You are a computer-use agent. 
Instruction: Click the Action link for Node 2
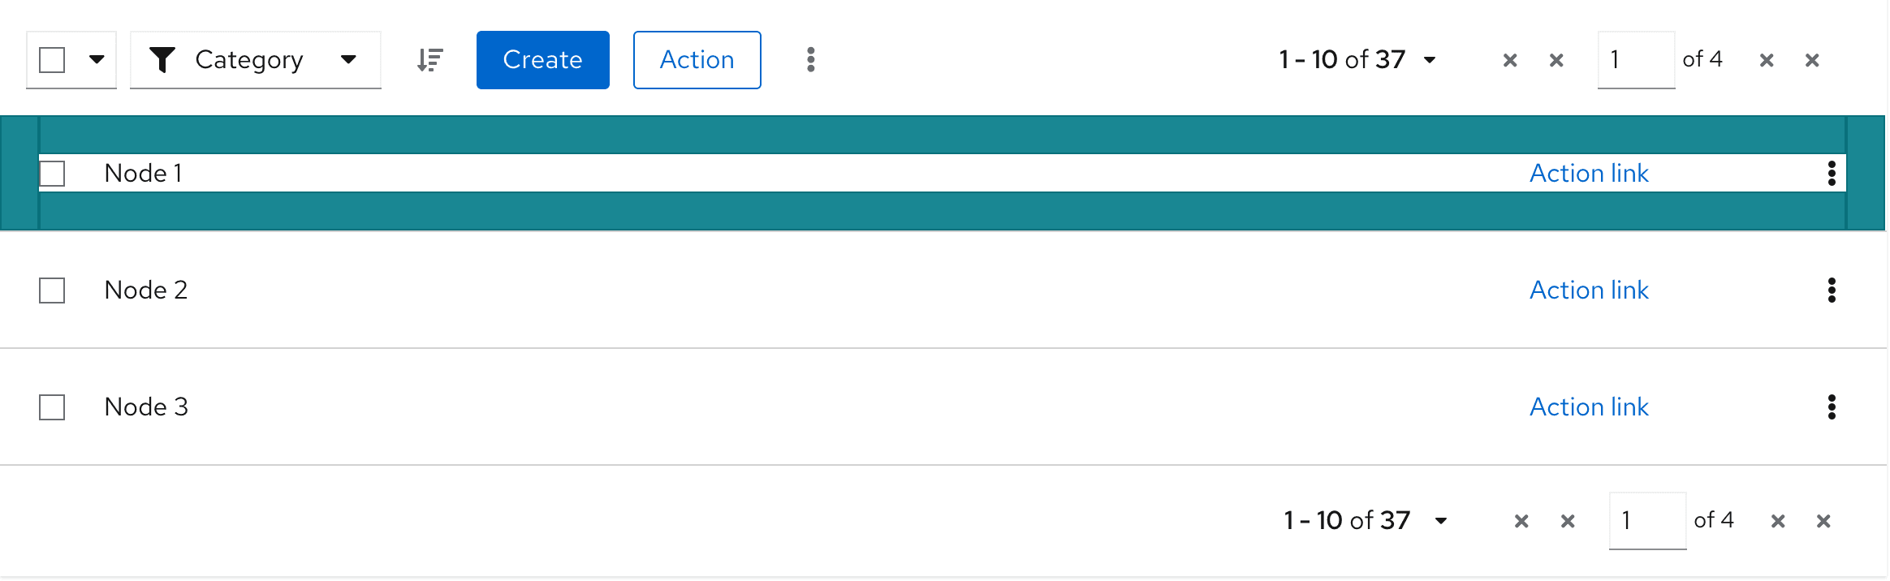pos(1589,290)
